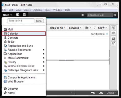Open the search scope dropdown arrow
The height and width of the screenshot is (98, 121).
point(86,15)
